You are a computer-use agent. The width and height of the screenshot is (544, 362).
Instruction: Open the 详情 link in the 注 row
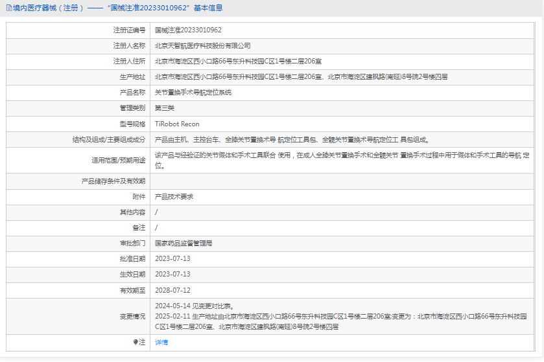tap(161, 343)
